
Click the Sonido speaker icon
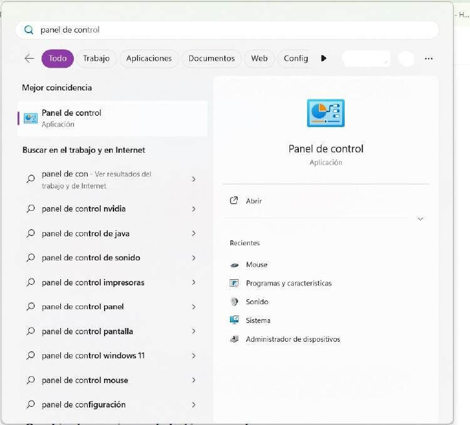coord(234,302)
